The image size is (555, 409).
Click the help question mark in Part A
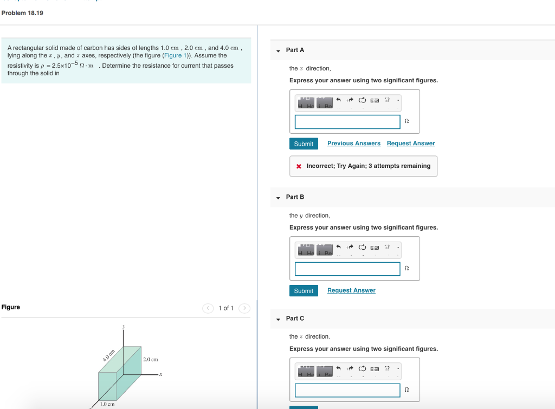pos(387,100)
